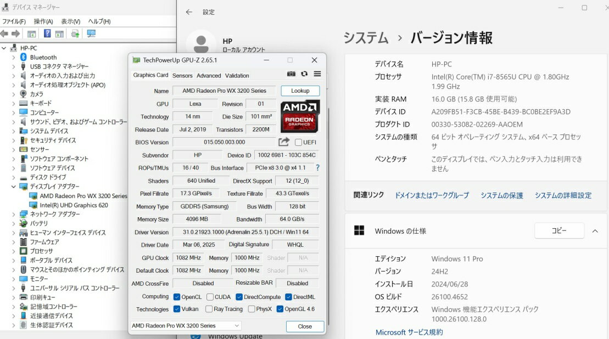Click the AMD Radeon Graphics logo
The height and width of the screenshot is (339, 609).
pos(300,116)
